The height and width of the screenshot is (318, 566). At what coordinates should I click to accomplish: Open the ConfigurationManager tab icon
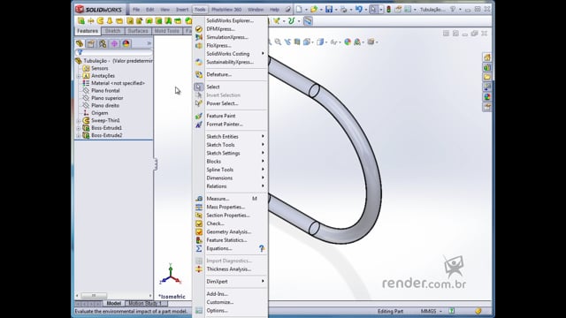tap(103, 43)
